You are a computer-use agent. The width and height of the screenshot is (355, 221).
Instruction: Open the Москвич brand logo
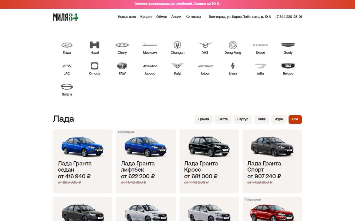pyautogui.click(x=150, y=45)
